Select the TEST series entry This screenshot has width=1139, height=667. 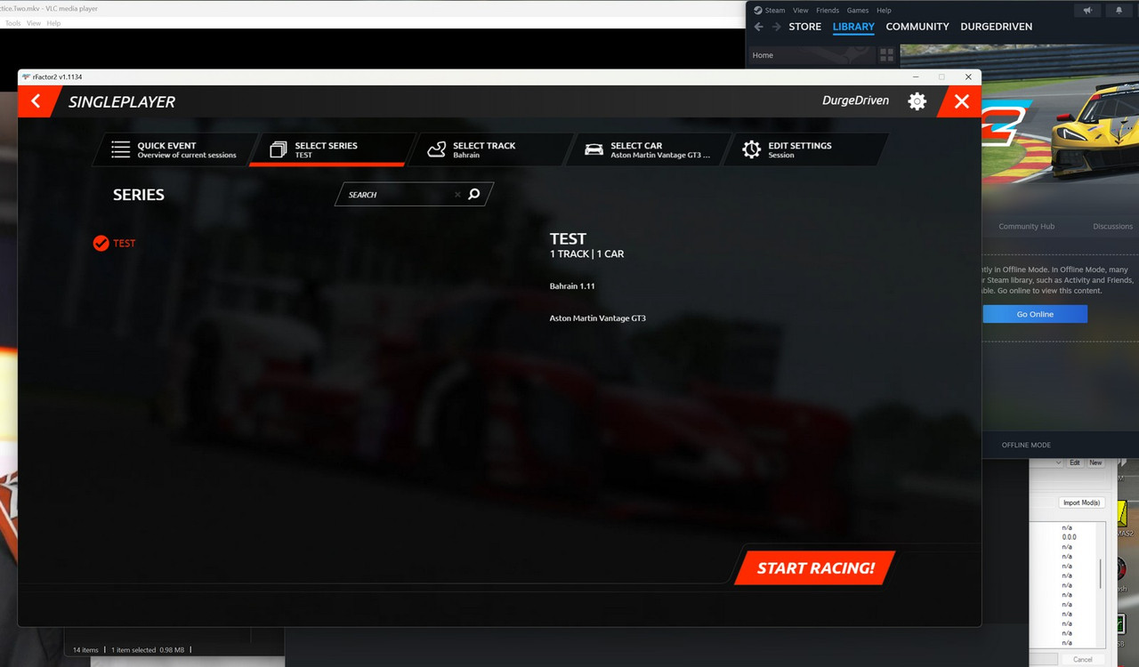point(124,243)
